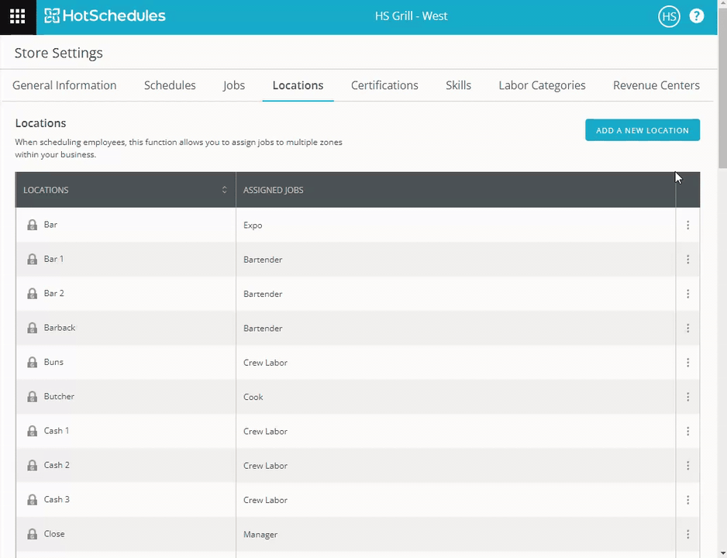Image resolution: width=727 pixels, height=558 pixels.
Task: Open the three-dot menu for Cash 2 row
Action: coord(687,465)
